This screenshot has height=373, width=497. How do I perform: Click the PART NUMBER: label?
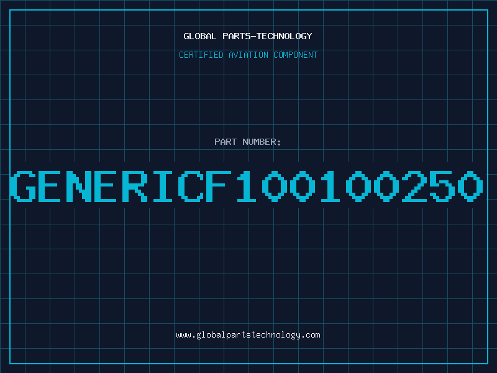(248, 142)
